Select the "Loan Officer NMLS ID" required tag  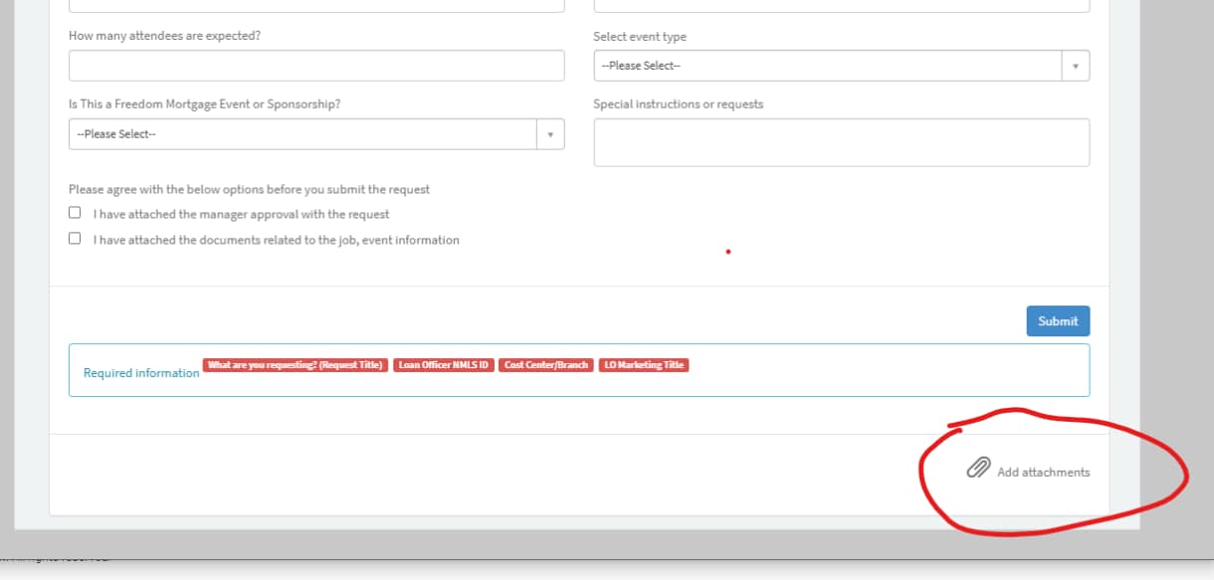[x=444, y=364]
